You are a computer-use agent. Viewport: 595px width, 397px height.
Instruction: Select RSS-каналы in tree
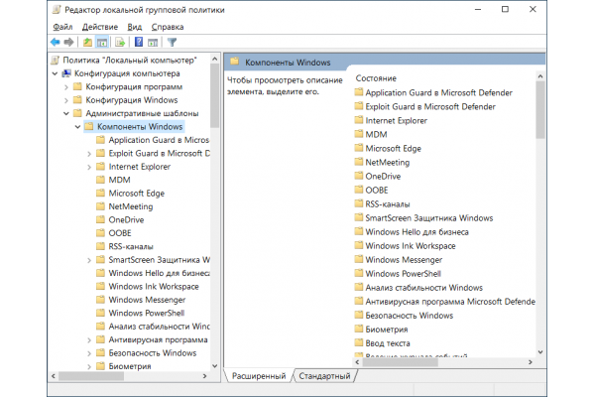coord(131,246)
